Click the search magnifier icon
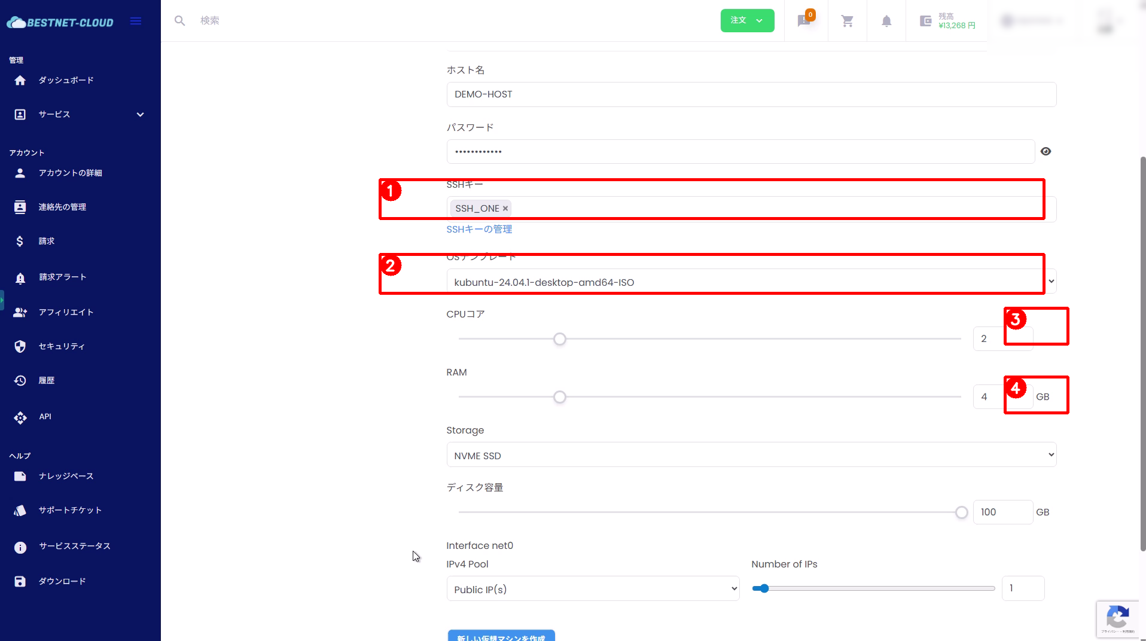This screenshot has height=641, width=1146. 179,21
